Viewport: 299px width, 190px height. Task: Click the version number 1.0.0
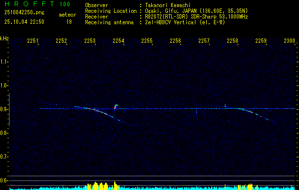point(65,4)
